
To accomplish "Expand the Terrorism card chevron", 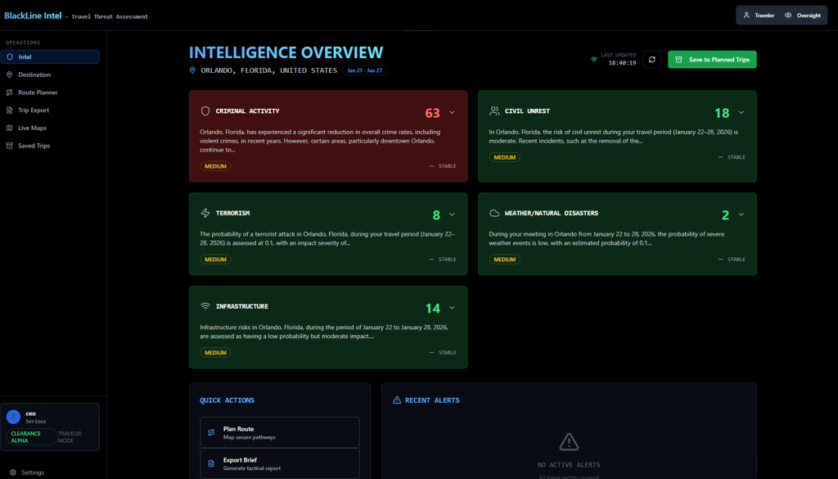I will pyautogui.click(x=452, y=215).
